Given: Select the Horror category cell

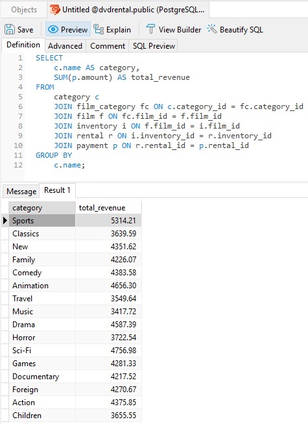Looking at the screenshot, I should (x=42, y=337).
